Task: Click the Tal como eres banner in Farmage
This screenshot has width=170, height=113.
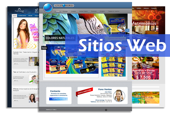Action: (x=26, y=33)
